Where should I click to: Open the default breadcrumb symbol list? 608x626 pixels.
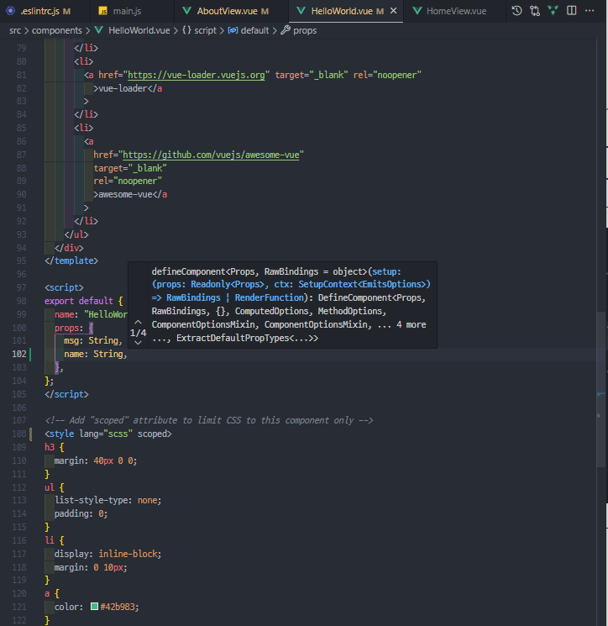pyautogui.click(x=254, y=30)
